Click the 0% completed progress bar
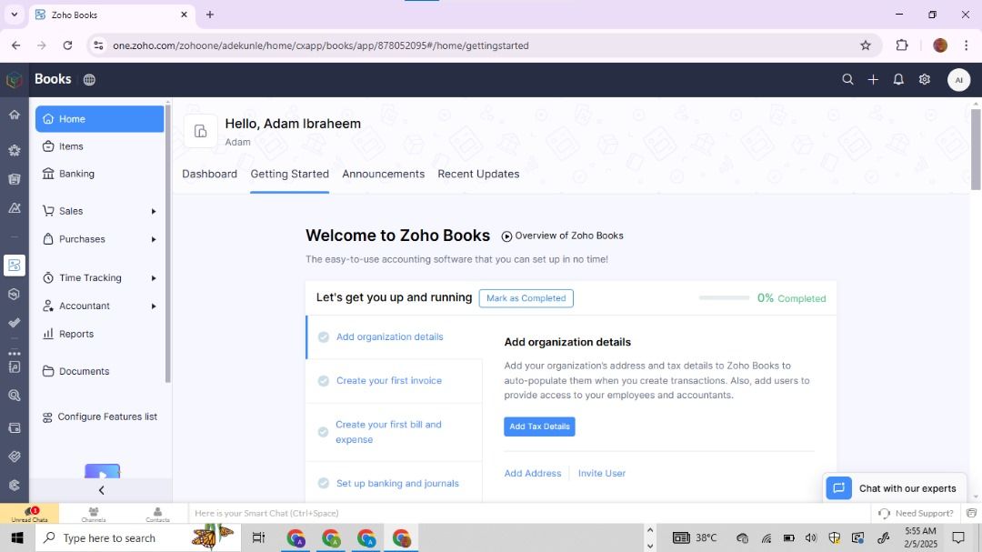The height and width of the screenshot is (552, 982). pos(724,298)
